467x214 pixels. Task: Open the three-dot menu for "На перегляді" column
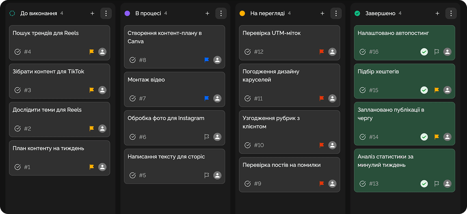pyautogui.click(x=336, y=13)
